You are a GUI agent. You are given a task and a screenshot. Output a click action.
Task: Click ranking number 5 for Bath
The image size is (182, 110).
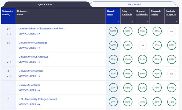[8, 85]
